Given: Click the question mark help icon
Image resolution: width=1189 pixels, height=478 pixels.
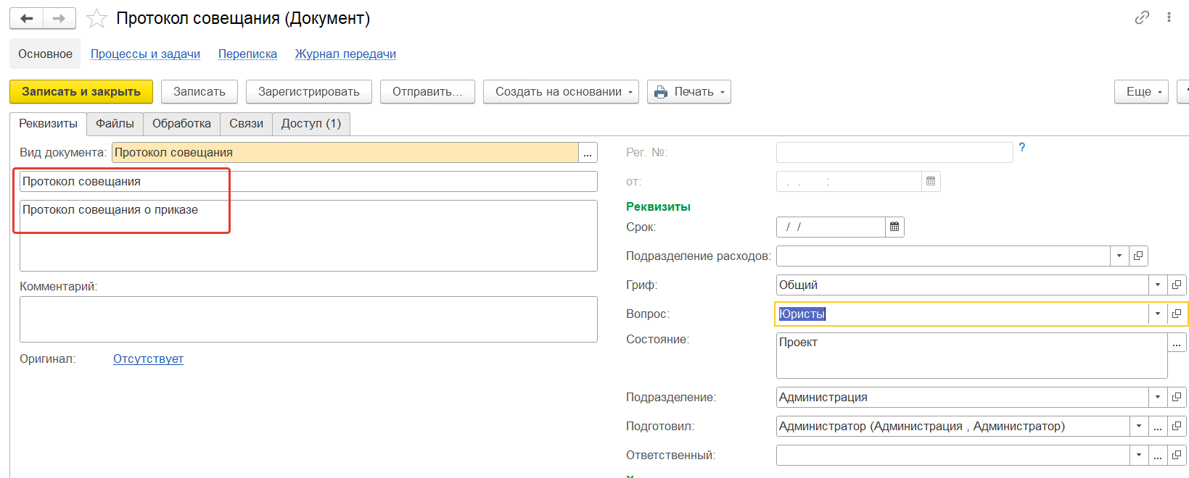Looking at the screenshot, I should [1021, 148].
